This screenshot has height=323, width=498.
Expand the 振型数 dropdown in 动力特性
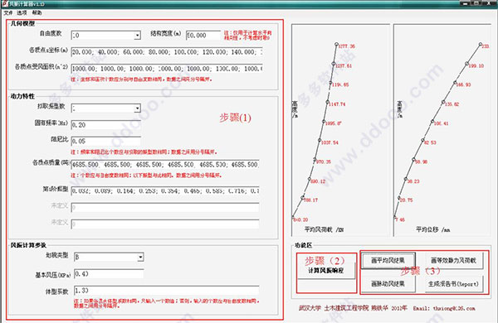pyautogui.click(x=137, y=108)
